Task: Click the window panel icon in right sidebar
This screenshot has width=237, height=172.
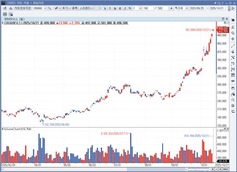Action: pyautogui.click(x=233, y=88)
